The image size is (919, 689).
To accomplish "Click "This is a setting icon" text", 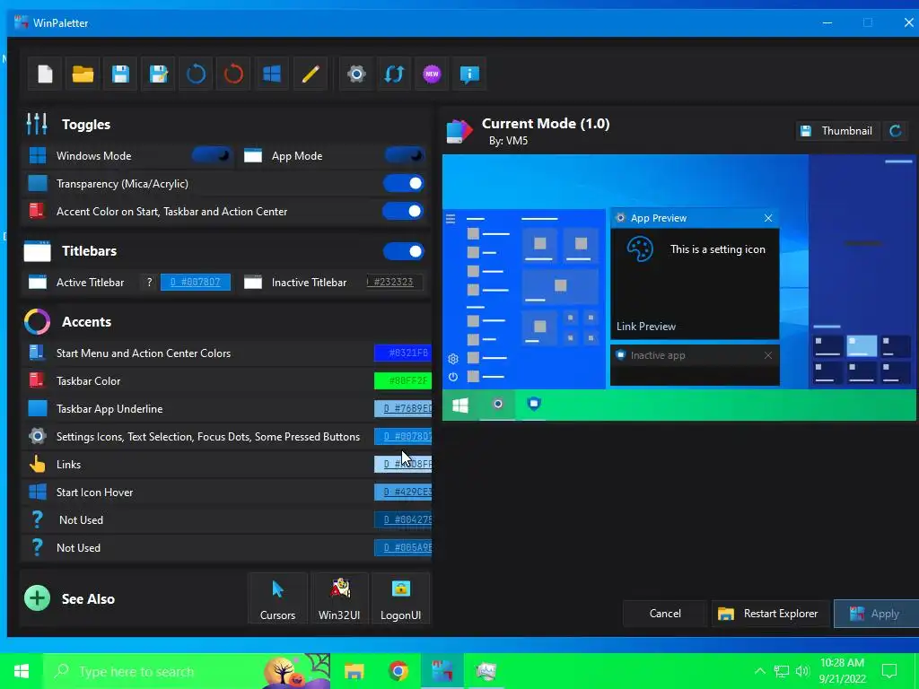I will point(717,249).
